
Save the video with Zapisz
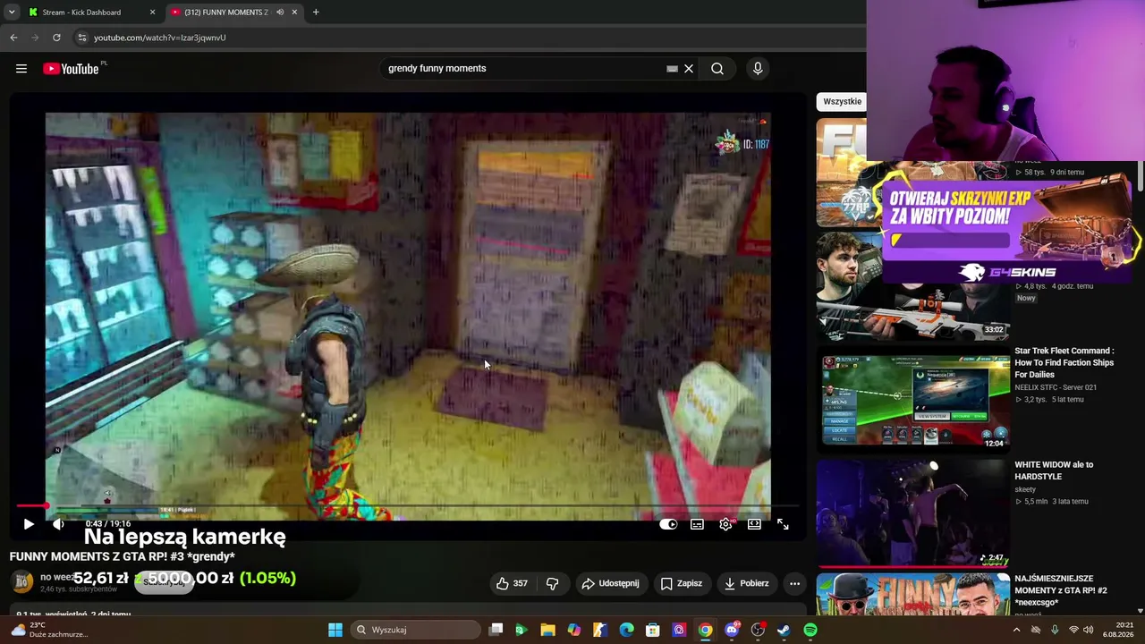681,584
